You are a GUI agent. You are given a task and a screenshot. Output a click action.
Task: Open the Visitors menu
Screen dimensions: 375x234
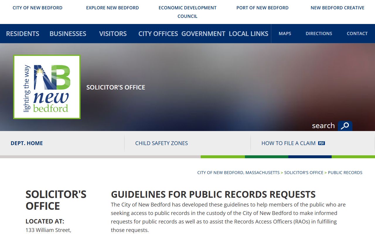point(113,34)
